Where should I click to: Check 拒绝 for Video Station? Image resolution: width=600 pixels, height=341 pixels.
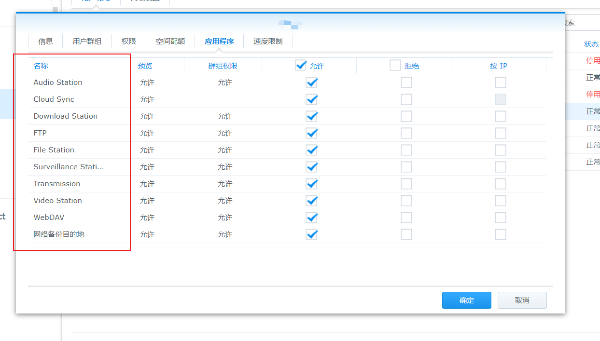coord(406,201)
